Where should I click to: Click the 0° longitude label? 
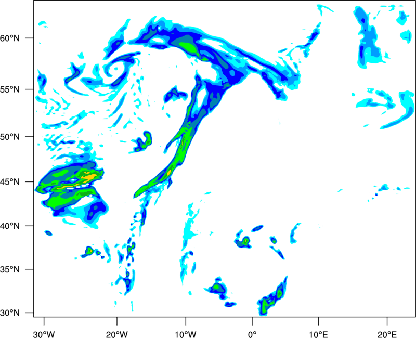click(252, 334)
